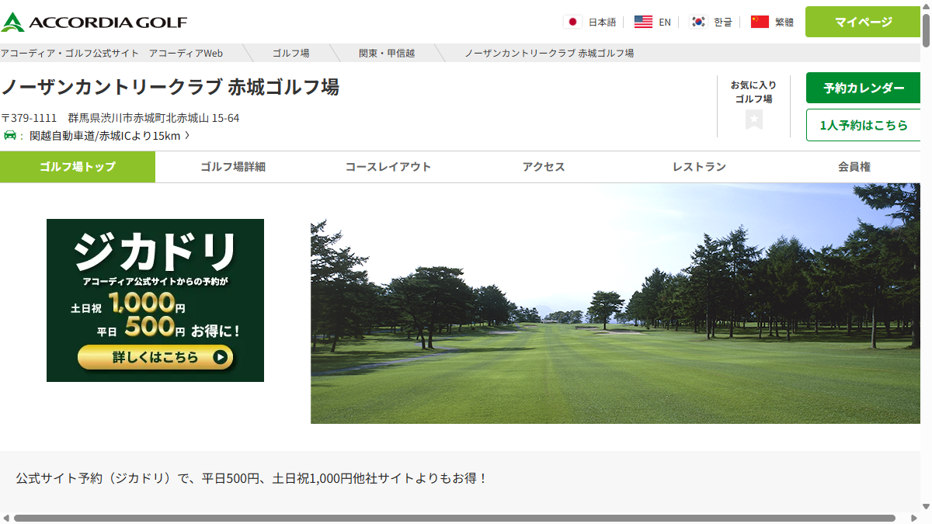Switch language to 繁體
This screenshot has width=932, height=524.
coord(784,22)
